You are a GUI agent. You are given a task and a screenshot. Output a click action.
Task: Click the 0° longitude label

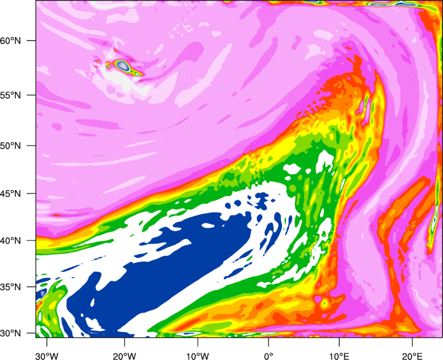coord(269,356)
